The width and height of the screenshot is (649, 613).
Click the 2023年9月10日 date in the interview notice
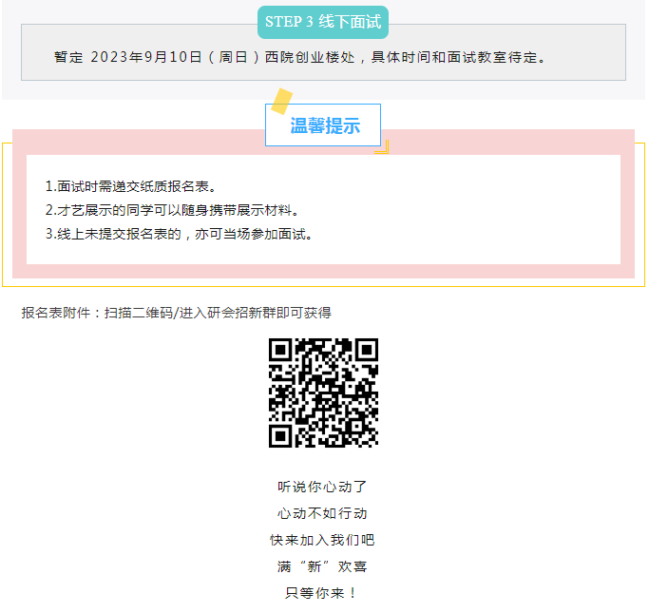point(146,57)
